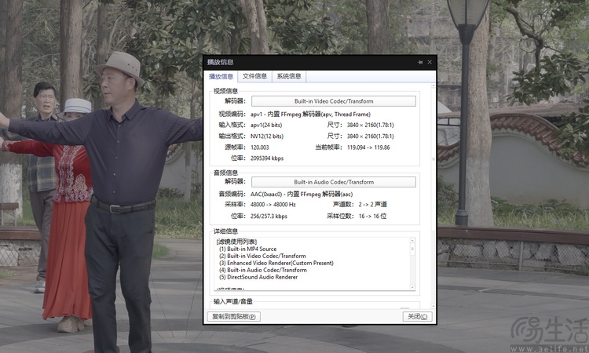This screenshot has width=589, height=353.
Task: Pin the playback info dialog
Action: 420,62
